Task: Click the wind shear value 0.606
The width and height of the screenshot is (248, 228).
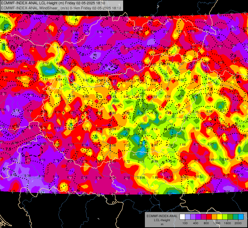Action: point(141,178)
